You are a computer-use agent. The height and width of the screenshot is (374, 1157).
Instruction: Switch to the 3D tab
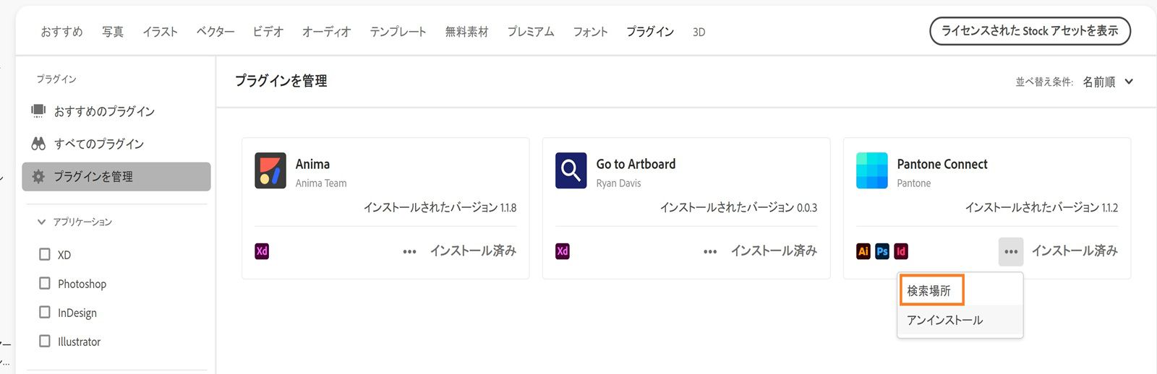click(x=699, y=32)
